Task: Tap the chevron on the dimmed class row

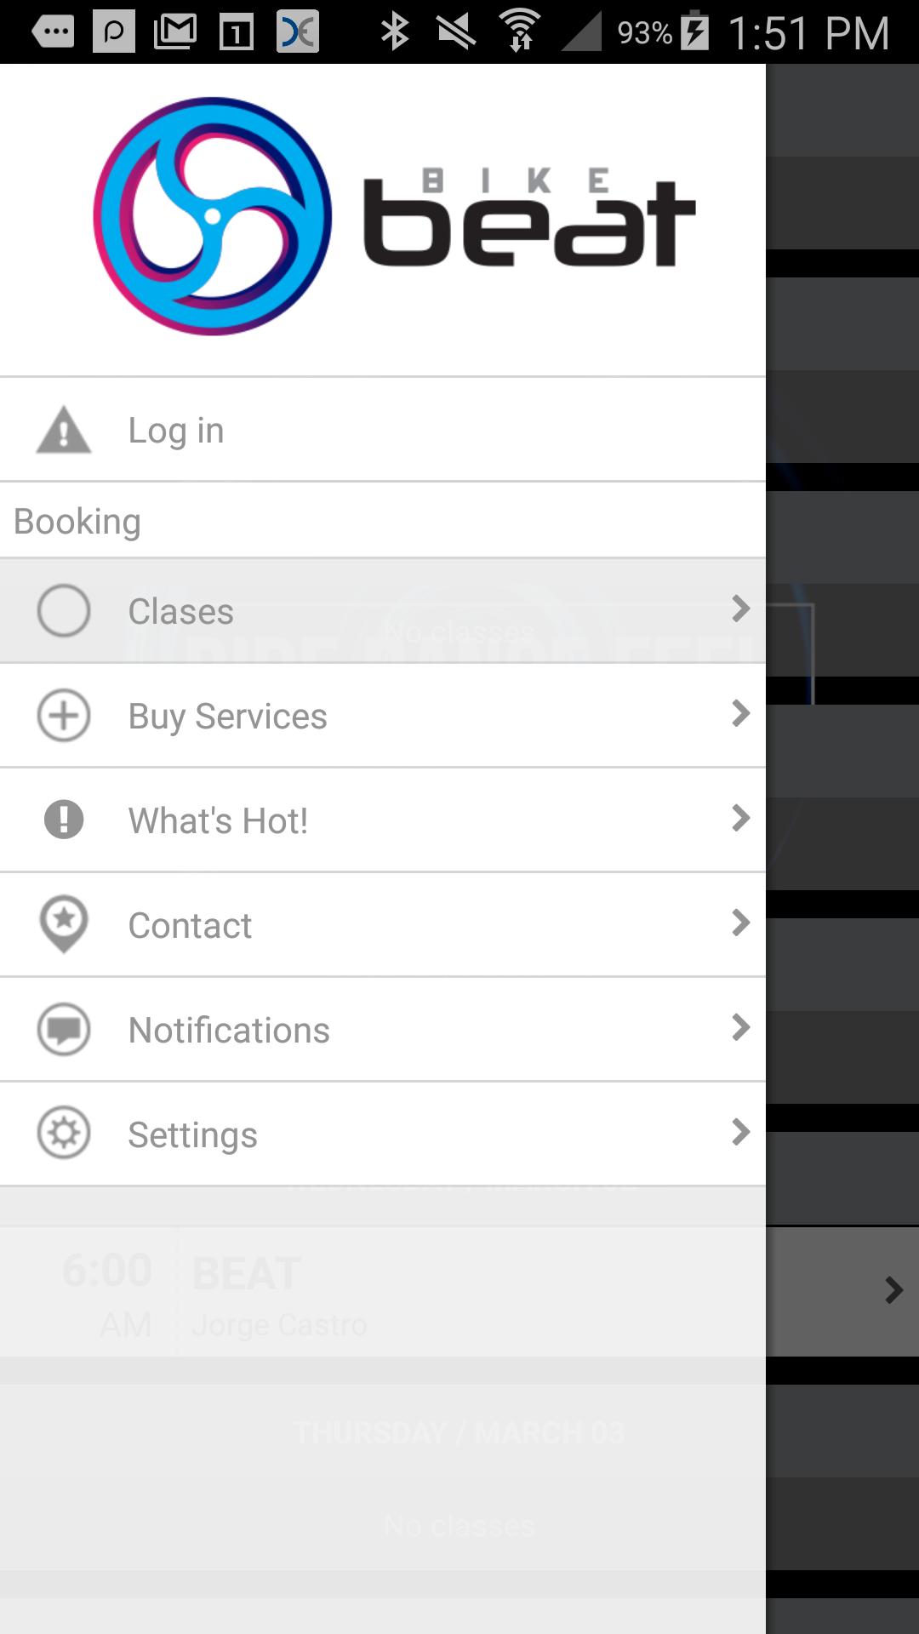Action: click(x=893, y=1290)
